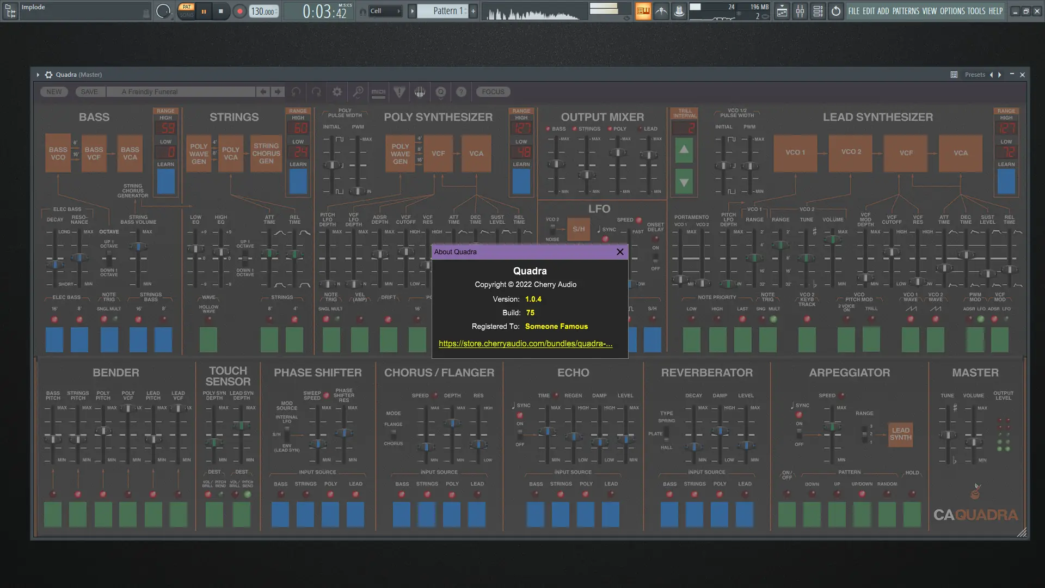1045x588 pixels.
Task: Expand the Quadra plugin options arrow
Action: coord(38,75)
